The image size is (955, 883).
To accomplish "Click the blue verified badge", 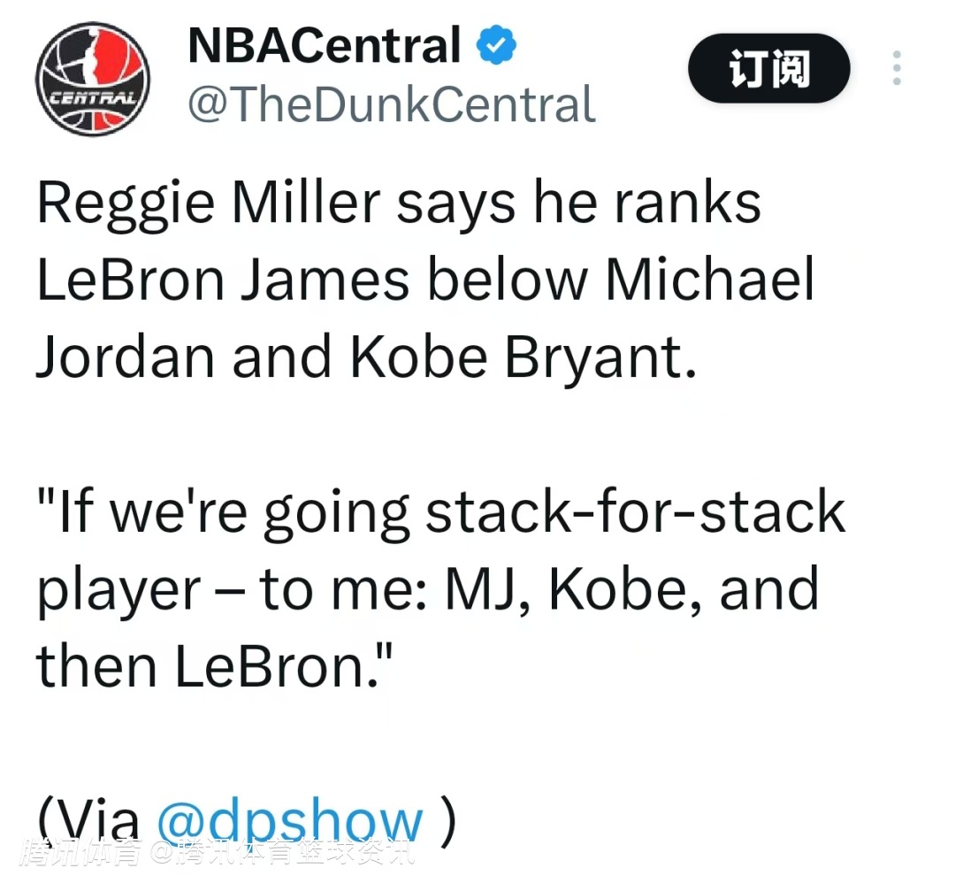I will (x=497, y=46).
